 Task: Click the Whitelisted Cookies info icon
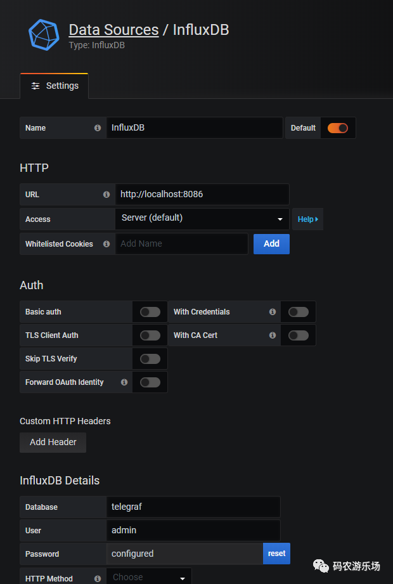(x=106, y=244)
